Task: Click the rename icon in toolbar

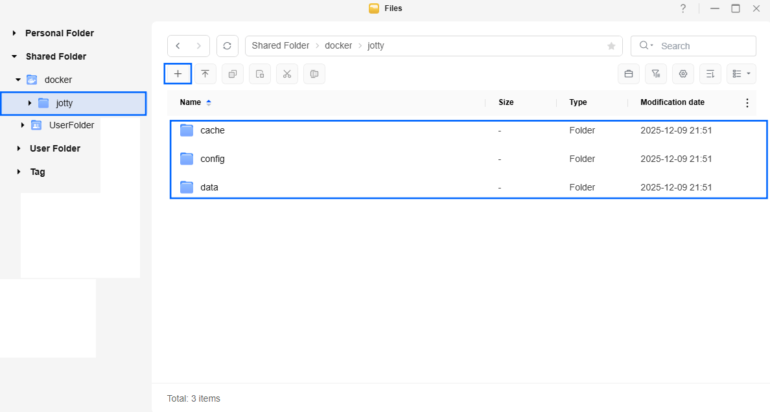Action: 314,74
